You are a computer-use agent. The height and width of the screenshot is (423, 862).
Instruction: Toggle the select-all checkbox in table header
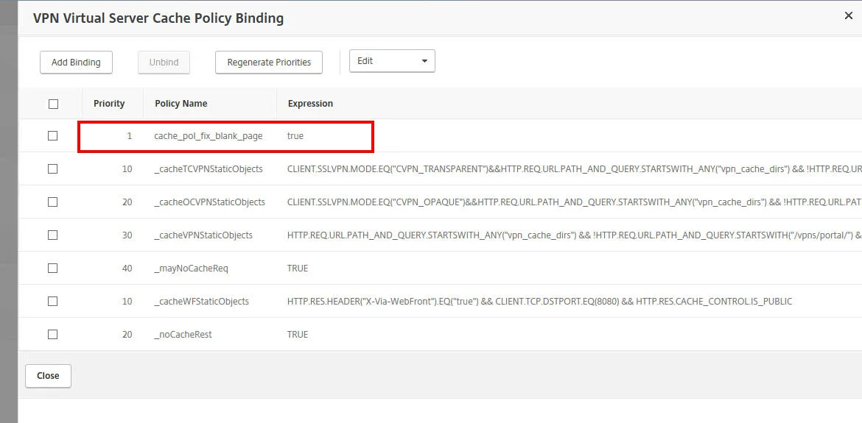tap(53, 104)
